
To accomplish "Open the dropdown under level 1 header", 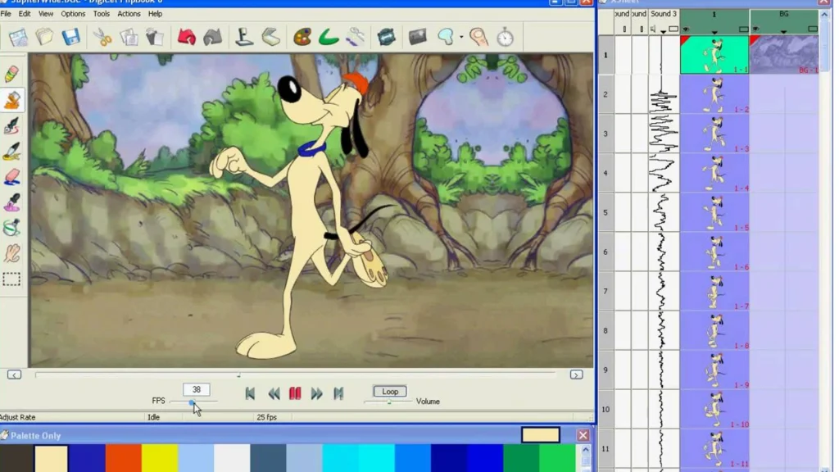I will pyautogui.click(x=714, y=31).
